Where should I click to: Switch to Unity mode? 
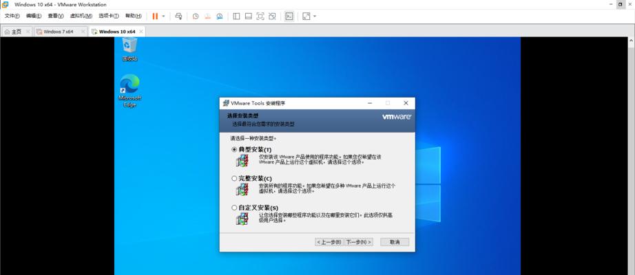coord(272,16)
